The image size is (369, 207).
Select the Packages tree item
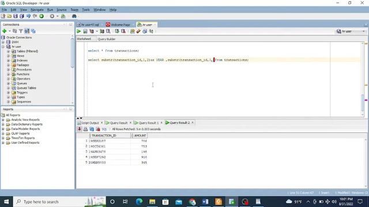23,65
